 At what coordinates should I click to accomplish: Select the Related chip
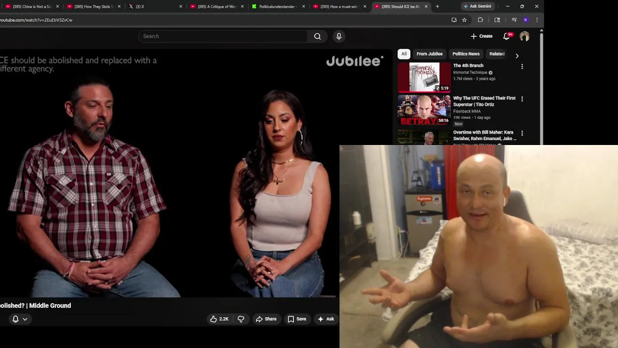tap(497, 54)
